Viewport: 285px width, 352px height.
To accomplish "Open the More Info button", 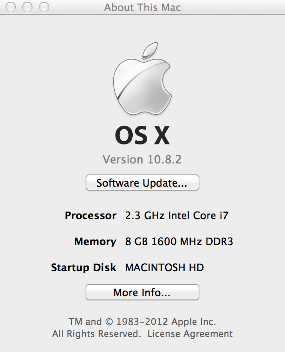I will [142, 292].
